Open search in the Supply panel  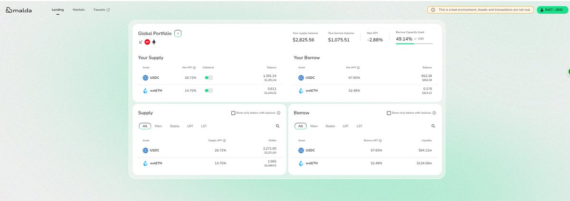277,126
